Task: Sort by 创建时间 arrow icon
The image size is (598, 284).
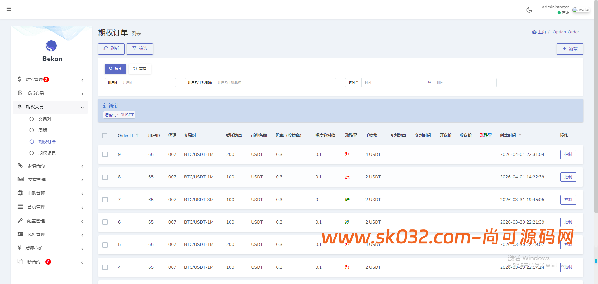Action: (520, 135)
